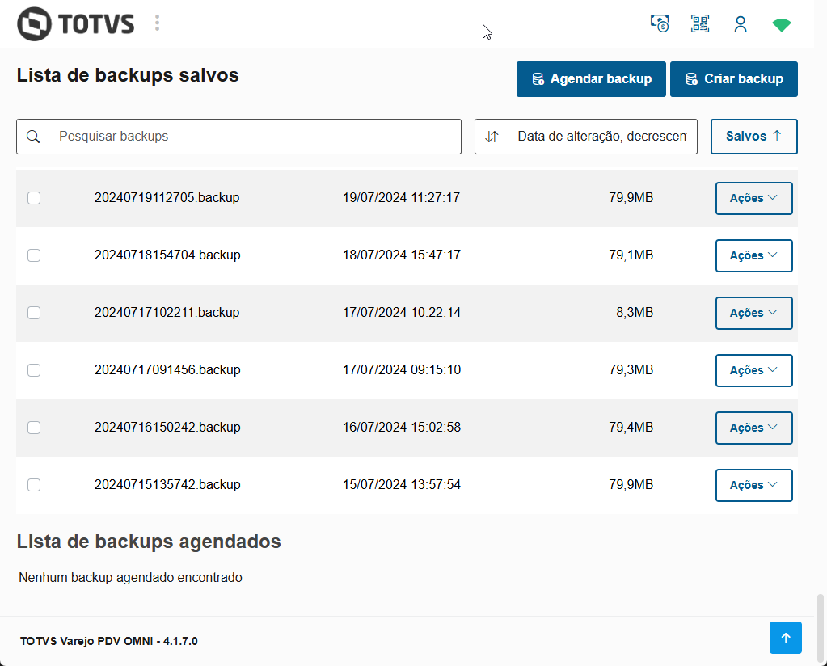The width and height of the screenshot is (827, 666).
Task: Open the sort order dropdown
Action: [586, 137]
